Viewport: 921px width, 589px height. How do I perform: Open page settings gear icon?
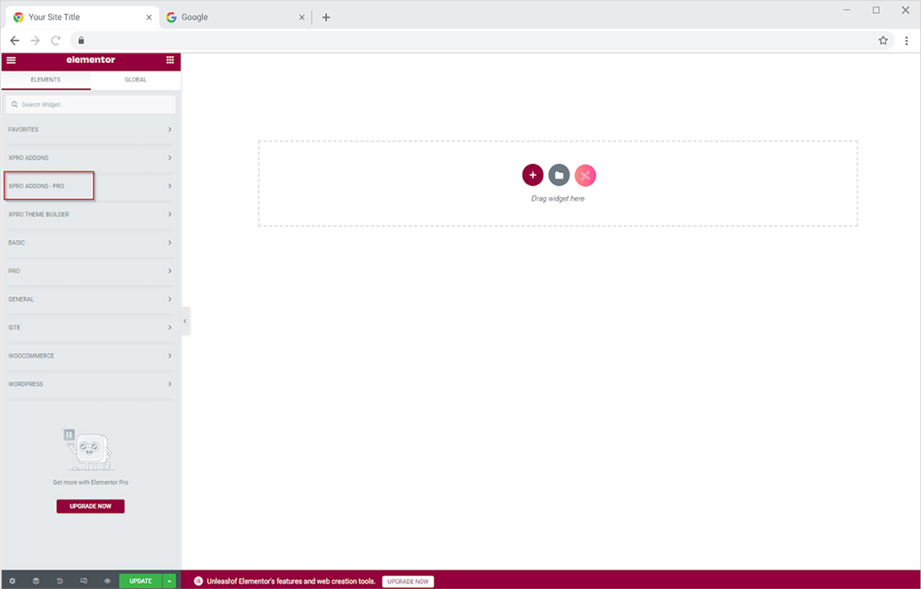(12, 581)
